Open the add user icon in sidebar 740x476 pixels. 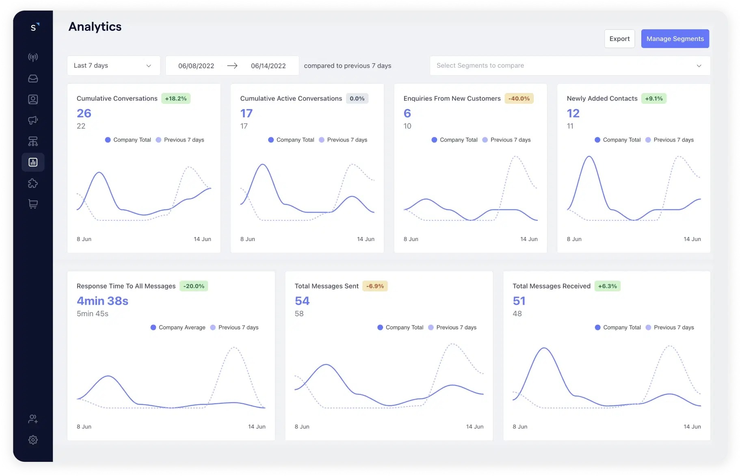coord(33,419)
